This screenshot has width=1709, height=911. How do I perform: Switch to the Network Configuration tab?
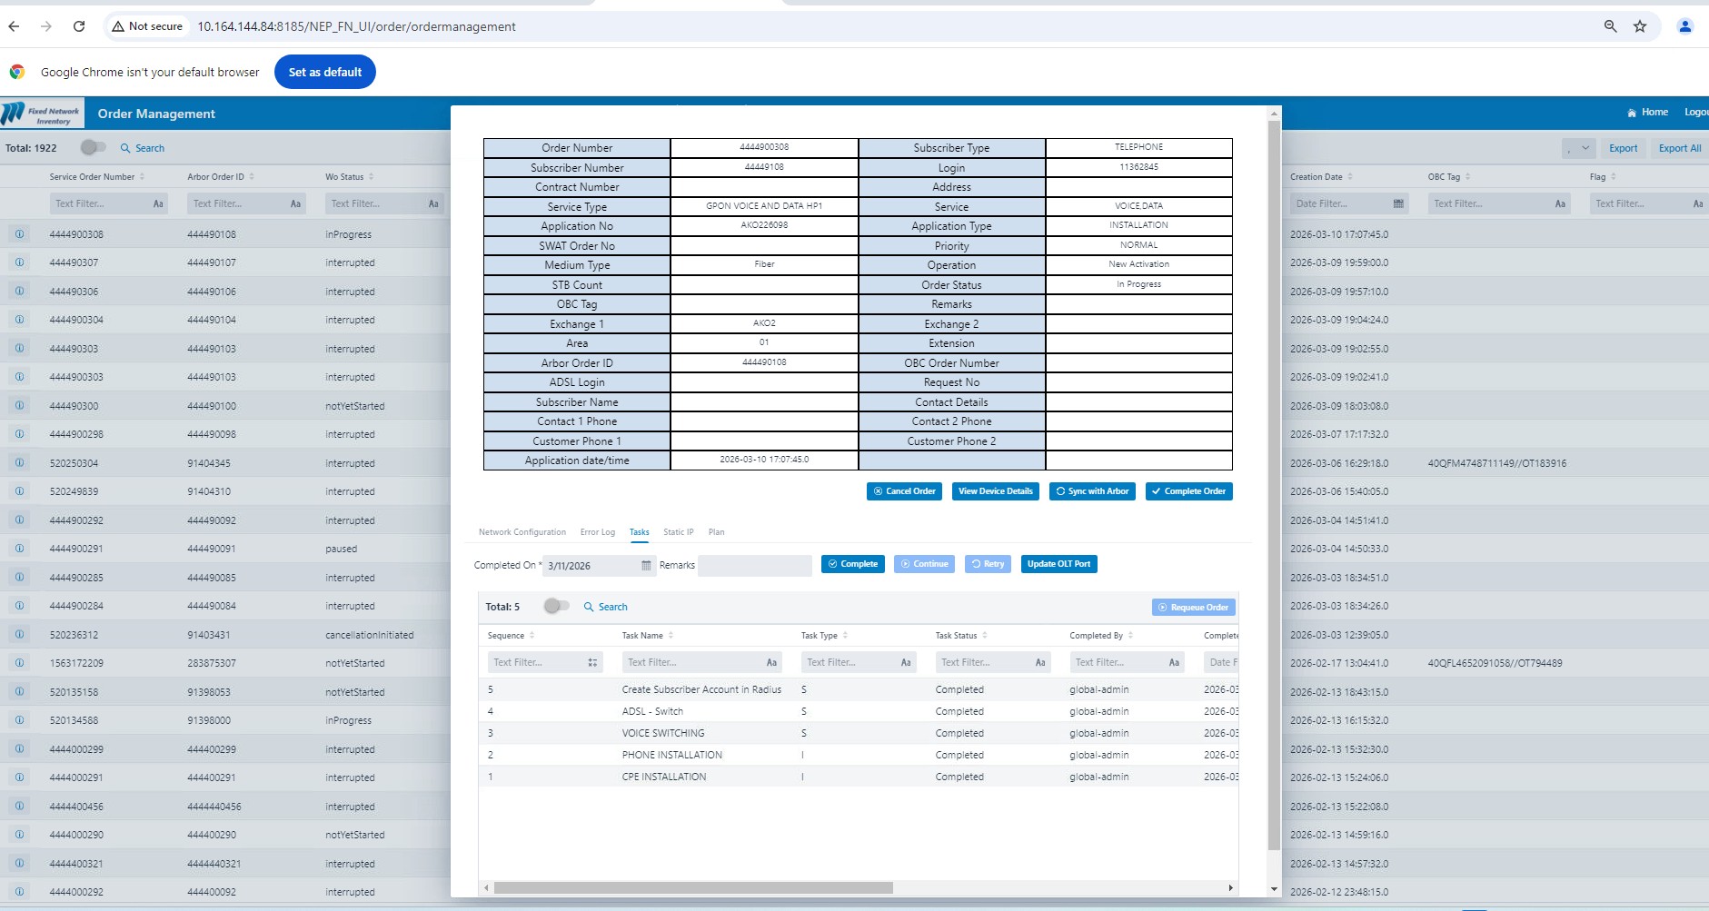click(x=522, y=532)
